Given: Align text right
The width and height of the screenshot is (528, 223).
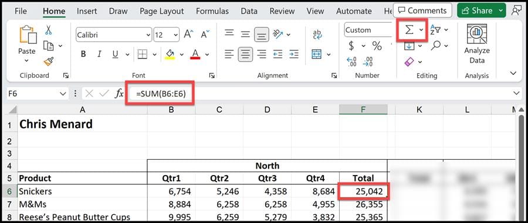Looking at the screenshot, I should click(262, 54).
